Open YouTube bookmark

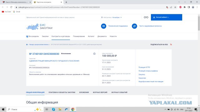[6, 12]
